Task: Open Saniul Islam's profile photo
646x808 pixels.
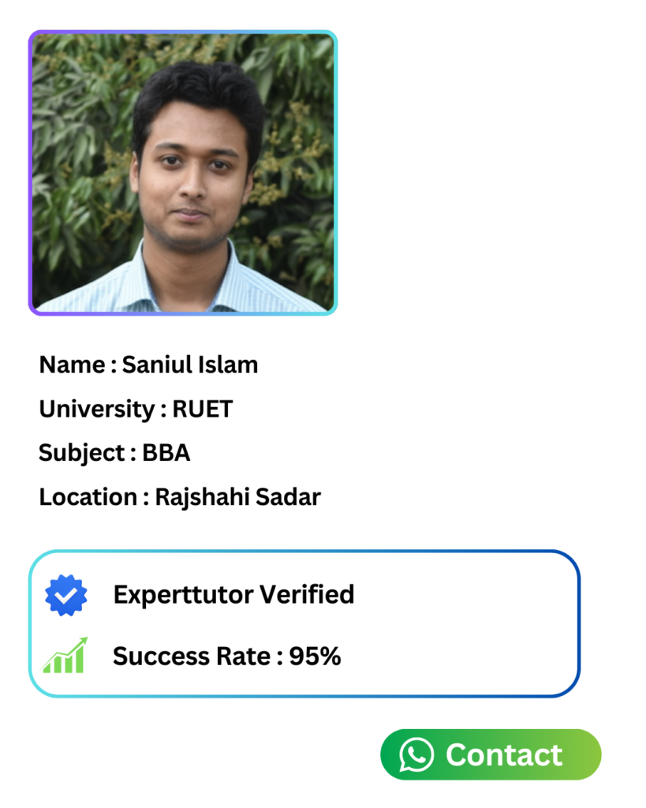Action: point(183,172)
